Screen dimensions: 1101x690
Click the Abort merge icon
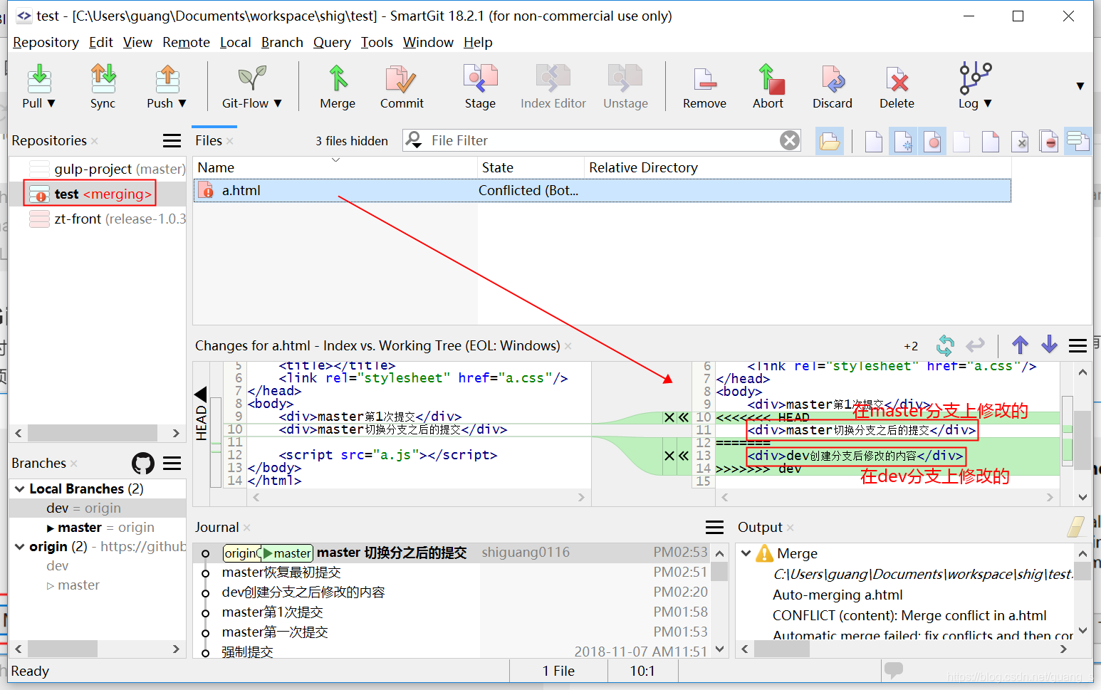tap(770, 78)
